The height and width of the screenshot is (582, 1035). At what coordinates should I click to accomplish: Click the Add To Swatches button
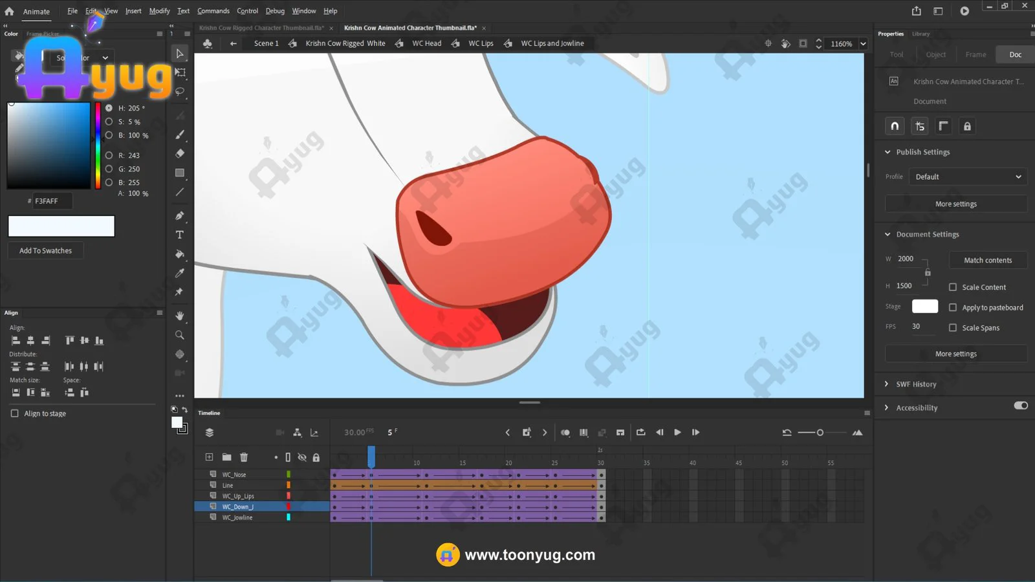(45, 251)
